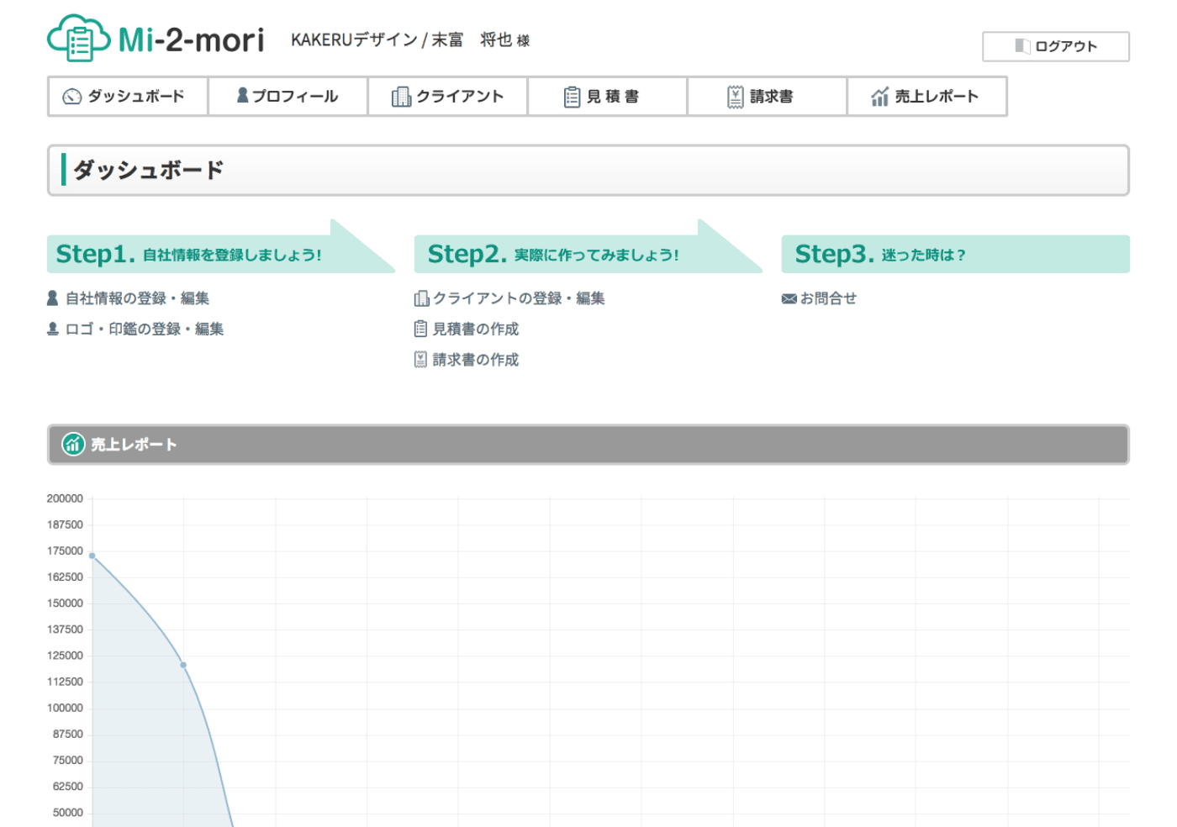
Task: Go to the 見積書 tab
Action: pyautogui.click(x=607, y=97)
